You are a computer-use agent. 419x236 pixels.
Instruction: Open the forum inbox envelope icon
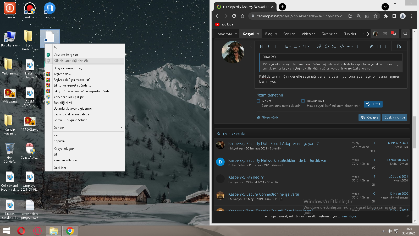click(x=385, y=34)
